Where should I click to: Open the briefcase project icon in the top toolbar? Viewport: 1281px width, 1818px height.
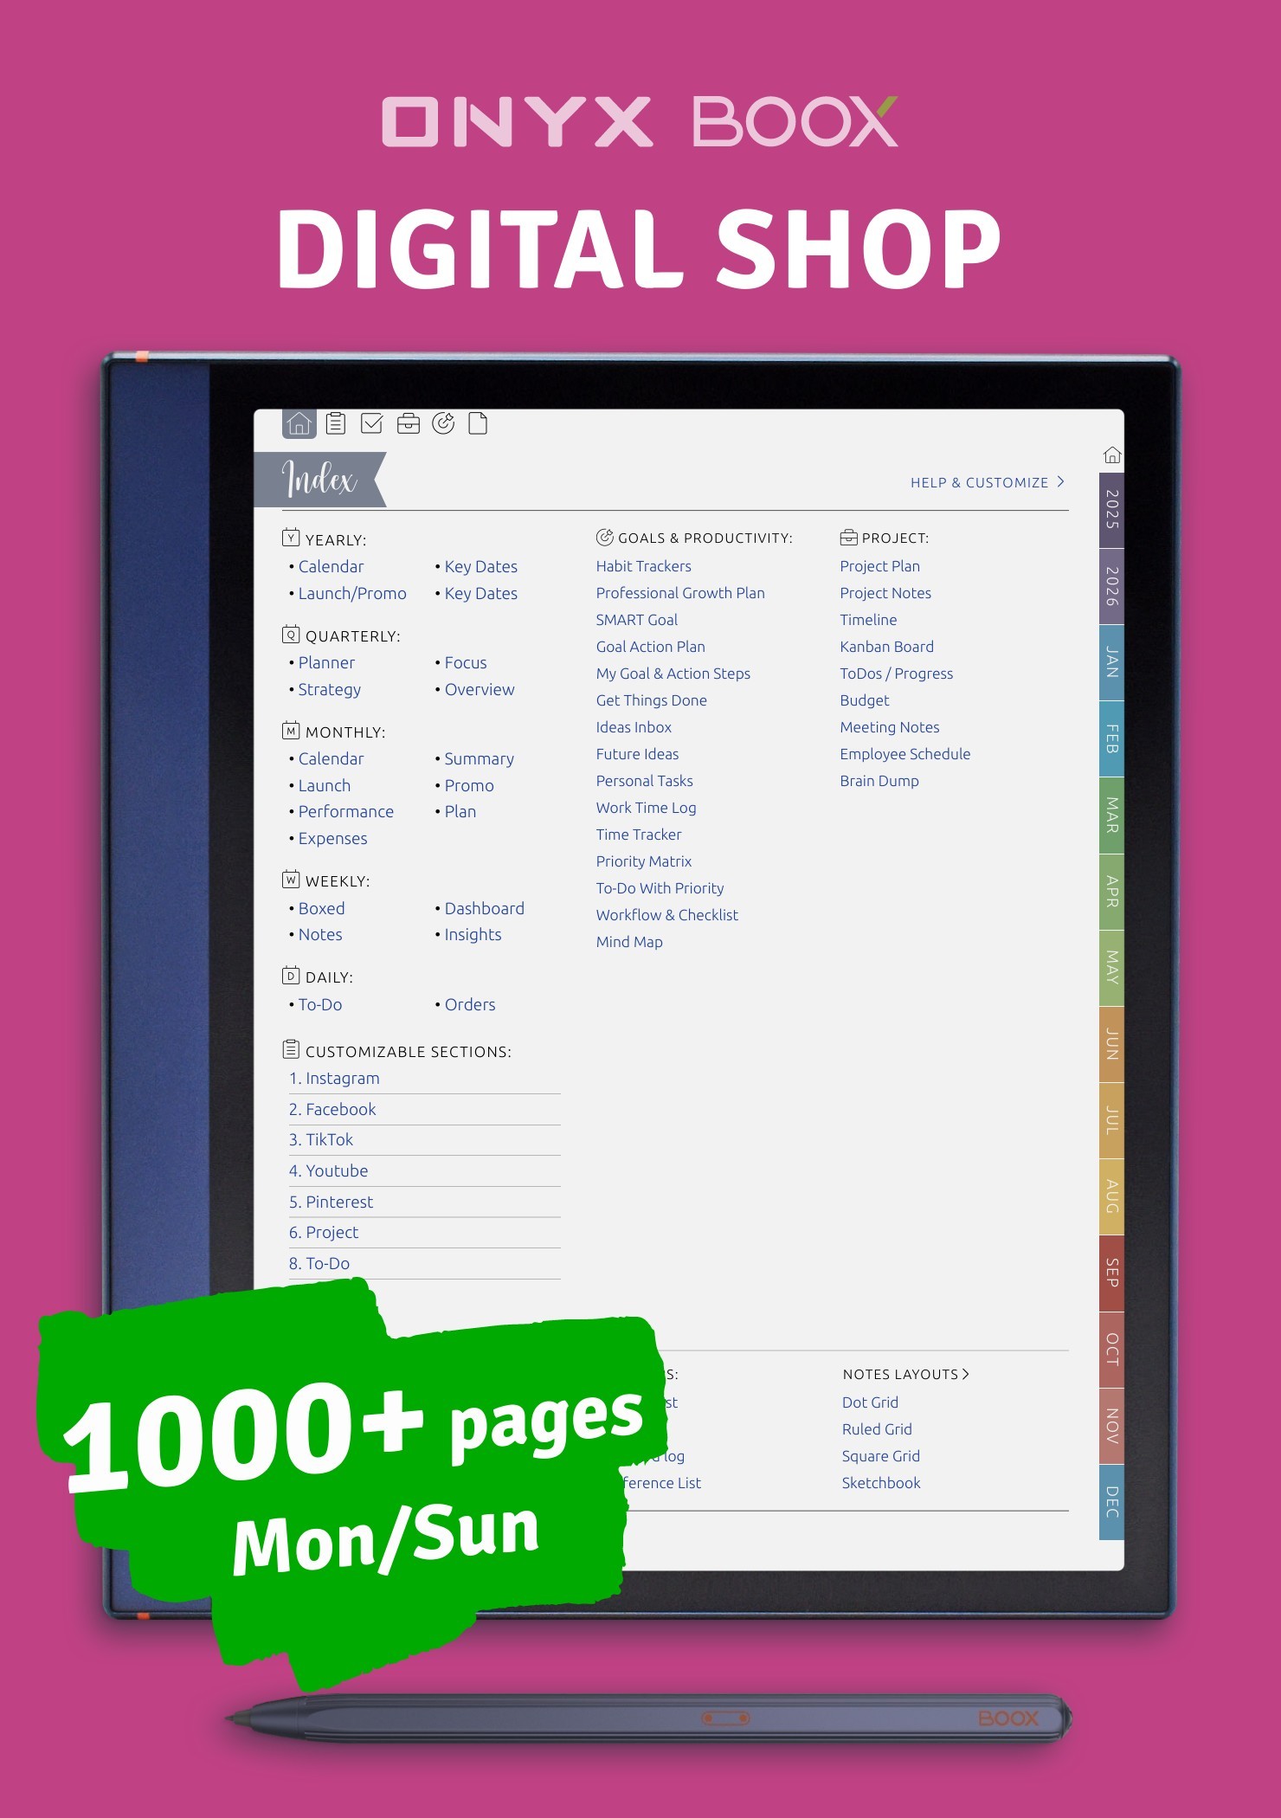coord(408,423)
